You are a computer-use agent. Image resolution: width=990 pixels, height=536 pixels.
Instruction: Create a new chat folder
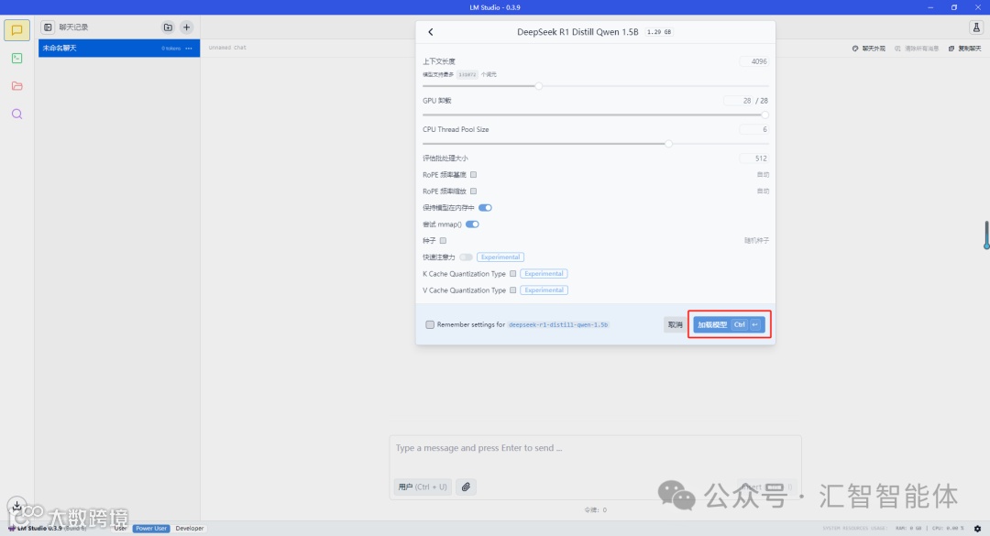coord(168,27)
